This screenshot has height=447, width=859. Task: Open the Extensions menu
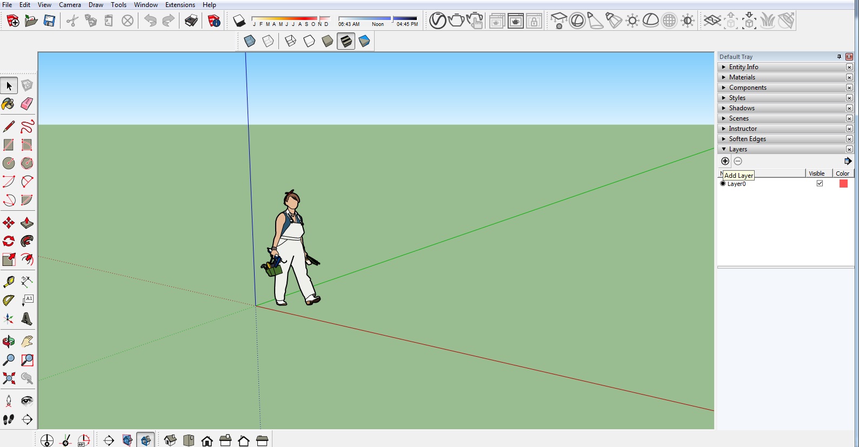[180, 5]
